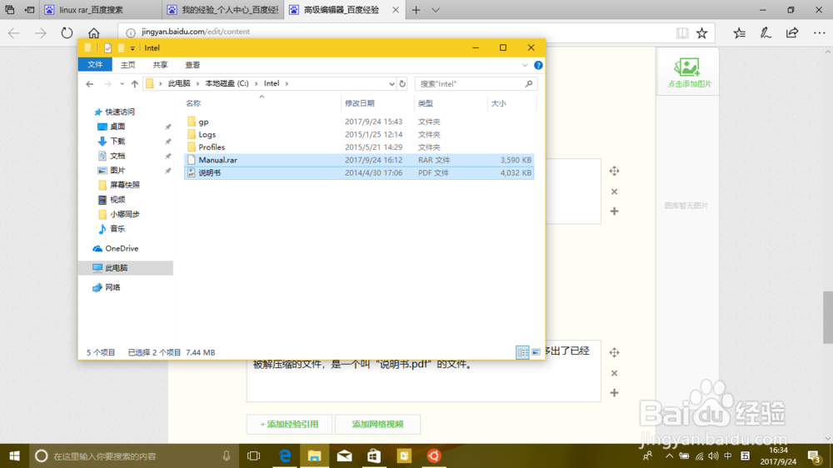The height and width of the screenshot is (468, 833).
Task: Open Microsoft Store from taskbar
Action: coord(374,456)
